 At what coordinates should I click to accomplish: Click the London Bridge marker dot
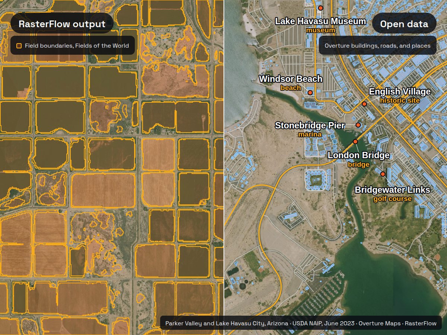click(355, 141)
